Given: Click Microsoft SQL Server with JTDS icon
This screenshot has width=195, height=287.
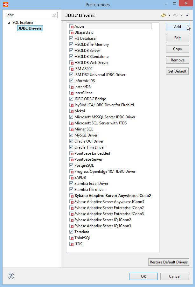Looking at the screenshot, I should (71, 123).
